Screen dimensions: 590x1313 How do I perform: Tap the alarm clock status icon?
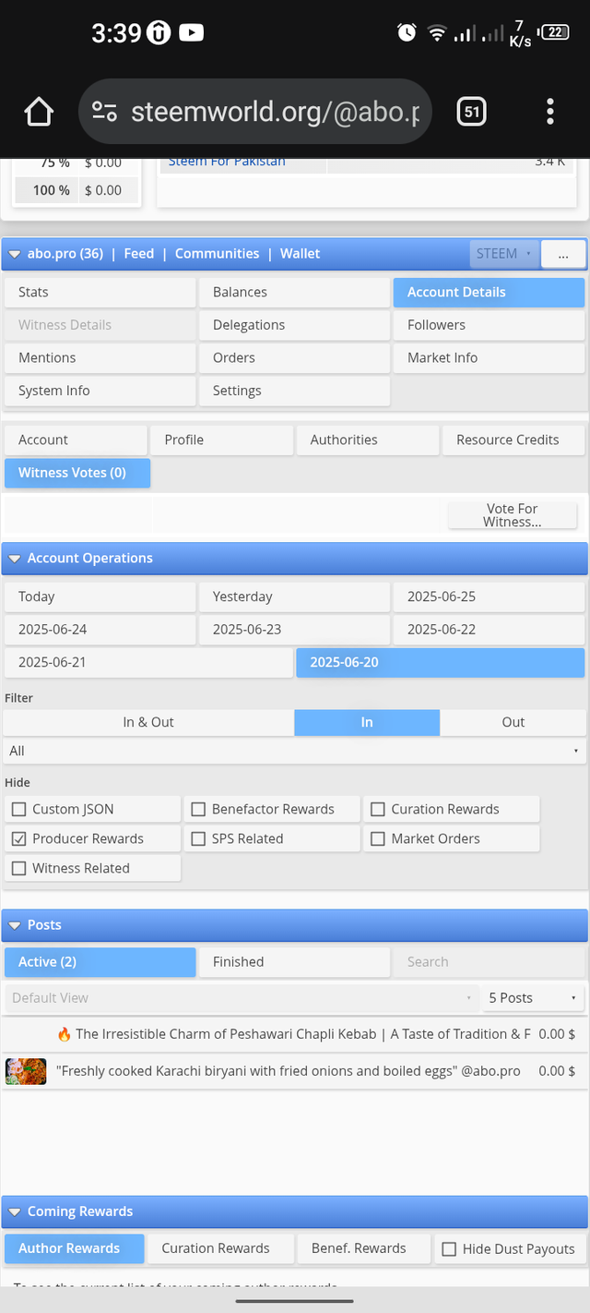pyautogui.click(x=407, y=33)
